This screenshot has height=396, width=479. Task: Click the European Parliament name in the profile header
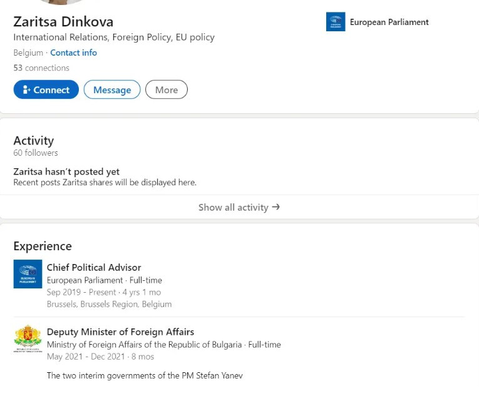click(389, 22)
